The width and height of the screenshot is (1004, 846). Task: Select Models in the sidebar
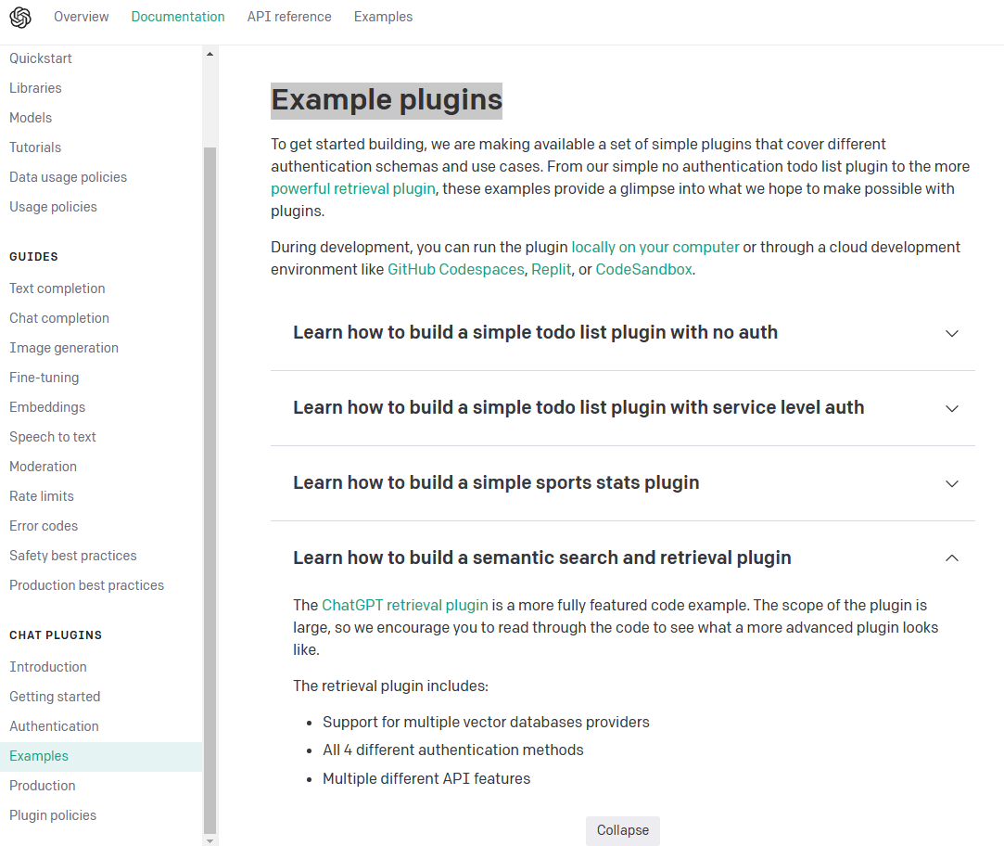31,117
